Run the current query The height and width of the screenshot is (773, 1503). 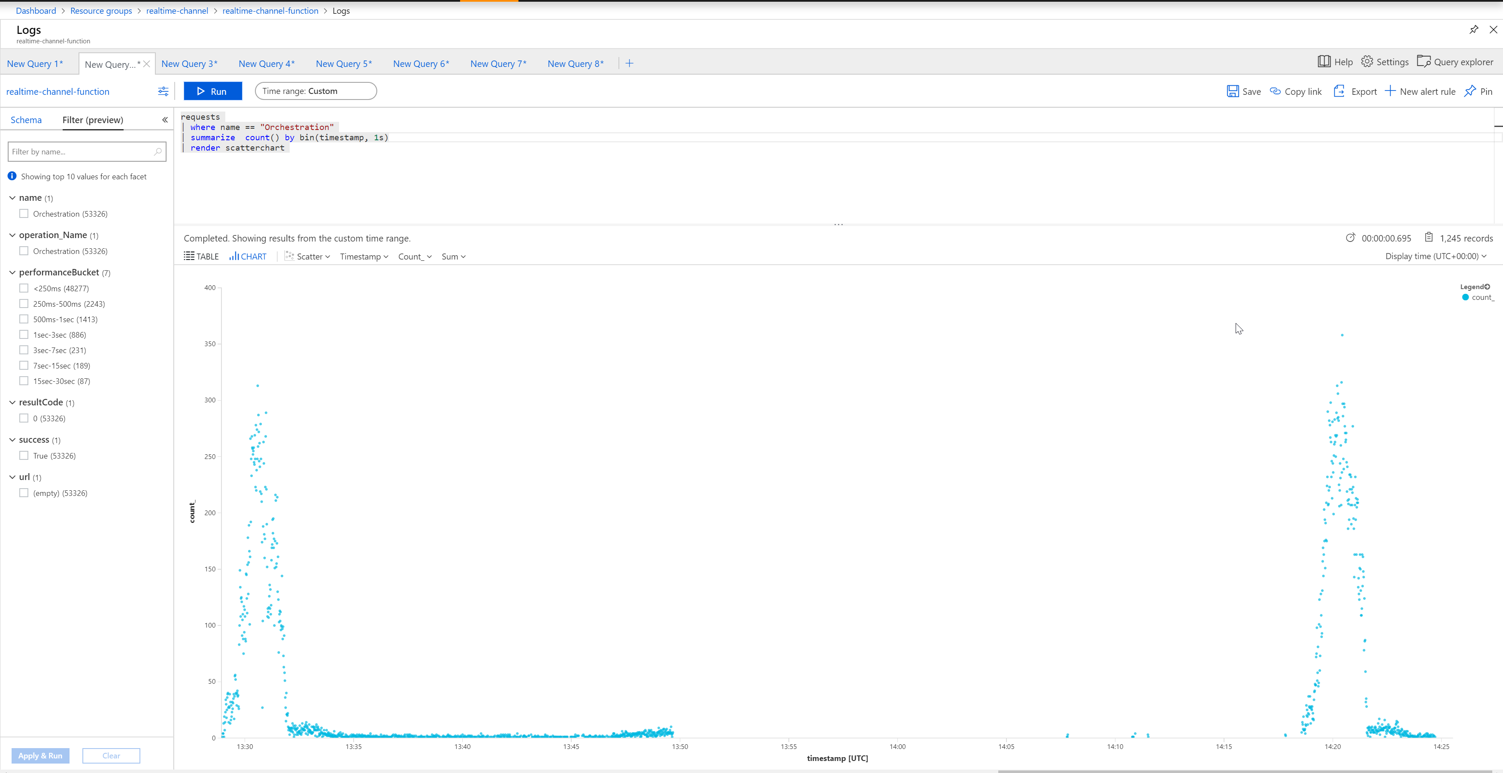(213, 91)
